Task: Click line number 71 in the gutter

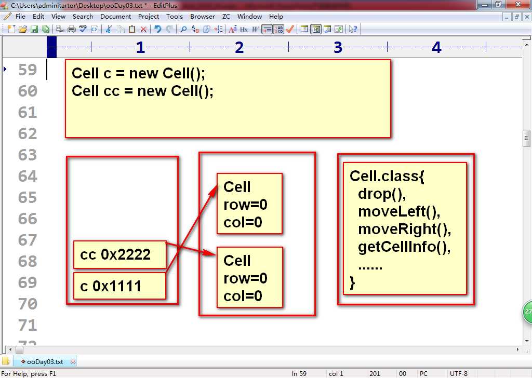Action: [x=28, y=325]
